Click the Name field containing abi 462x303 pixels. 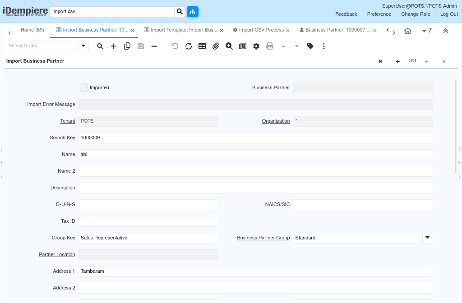255,155
